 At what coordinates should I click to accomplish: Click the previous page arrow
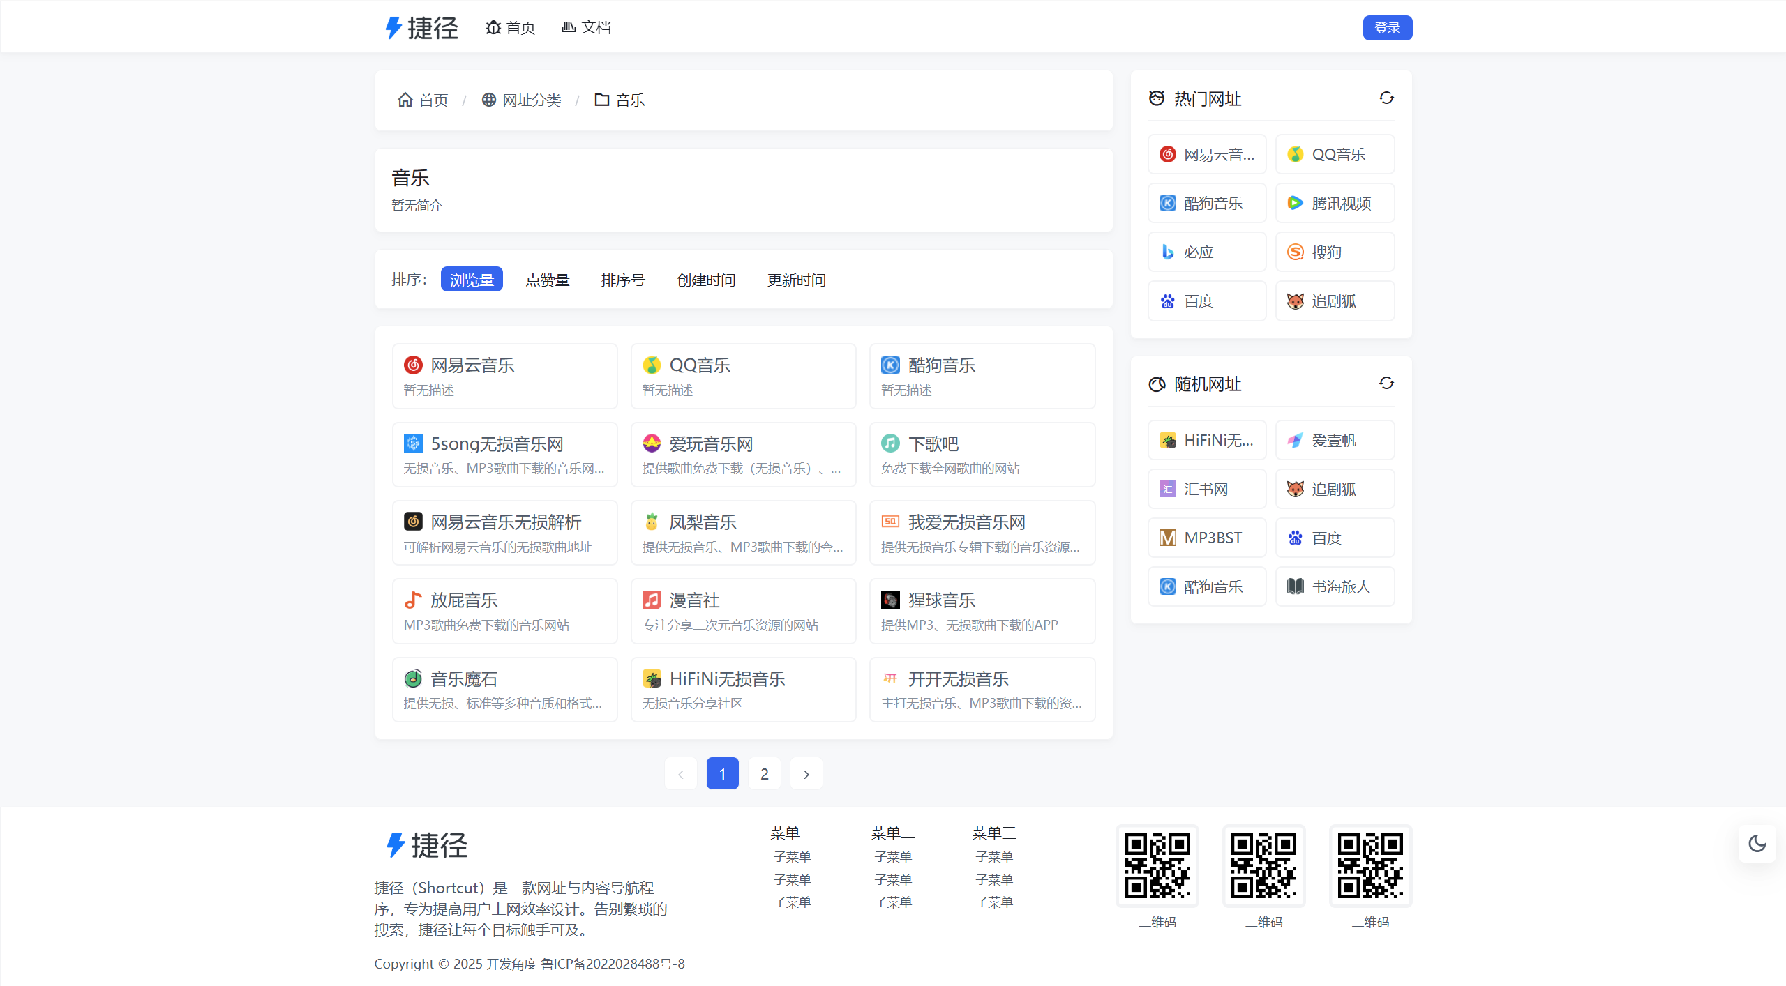coord(681,773)
